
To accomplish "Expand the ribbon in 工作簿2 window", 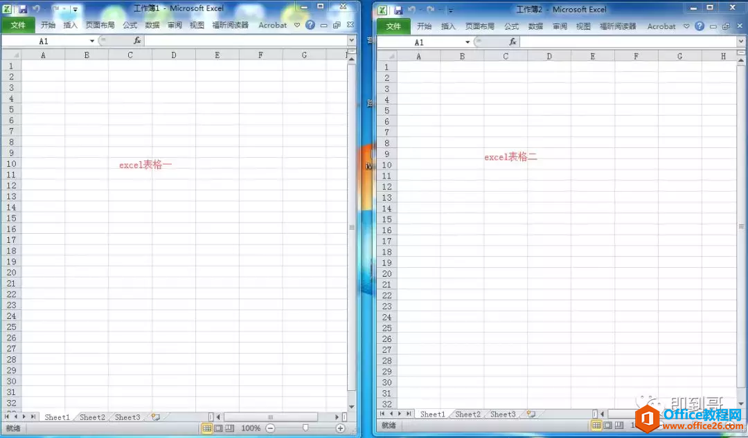I will point(686,26).
